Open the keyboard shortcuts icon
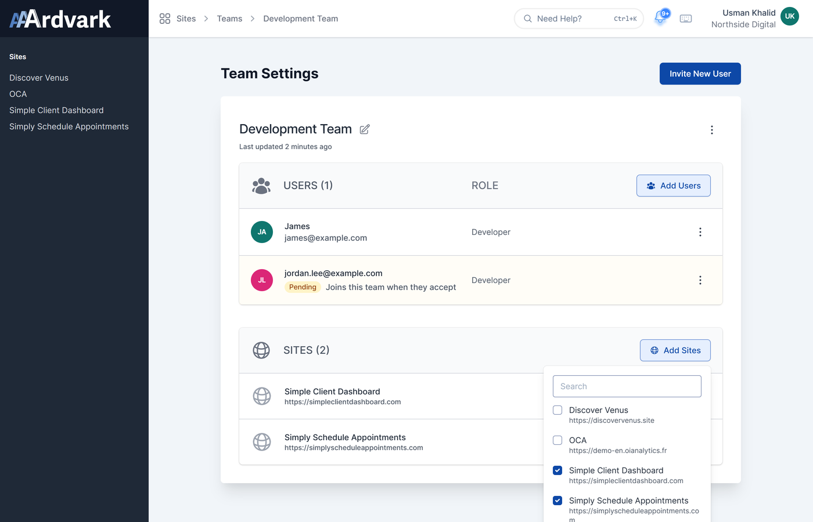813x522 pixels. [x=686, y=19]
